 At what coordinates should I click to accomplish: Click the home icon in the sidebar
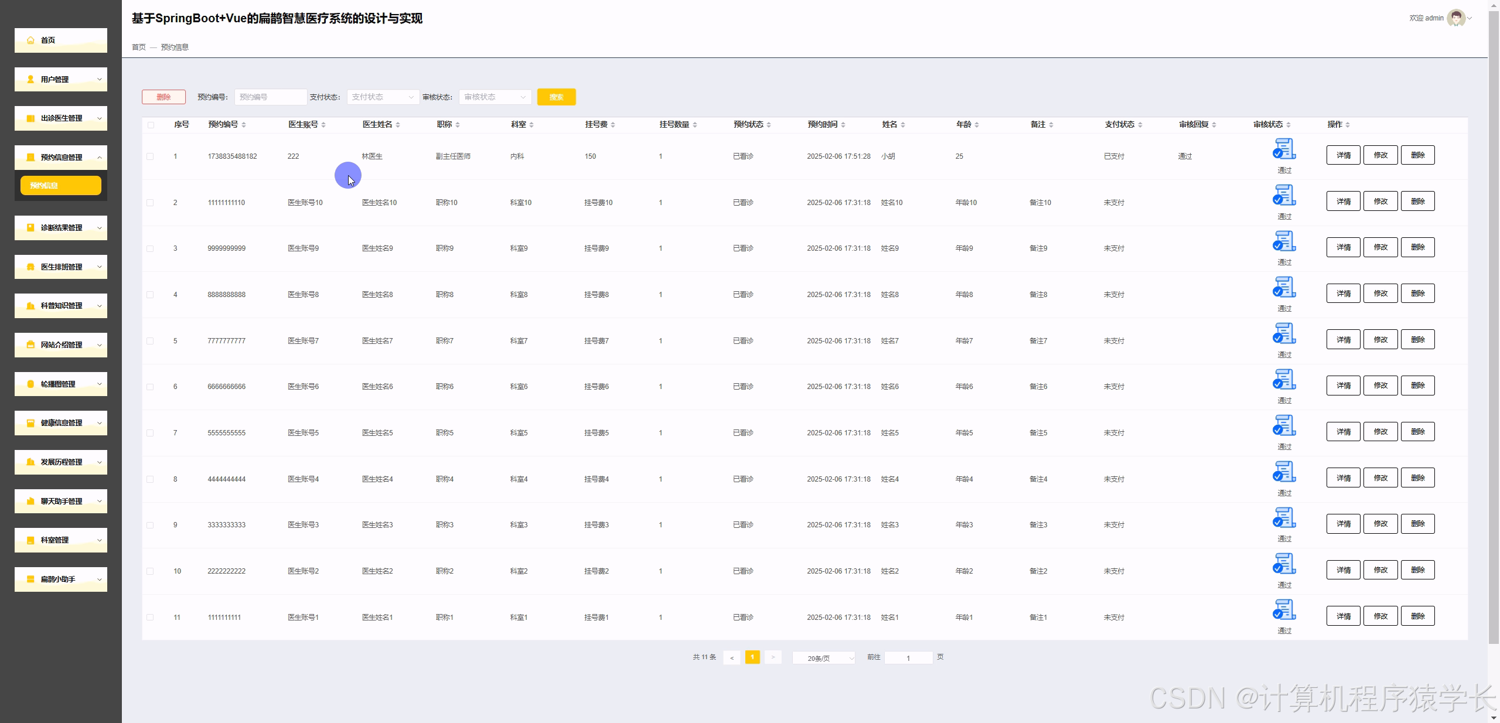coord(31,40)
